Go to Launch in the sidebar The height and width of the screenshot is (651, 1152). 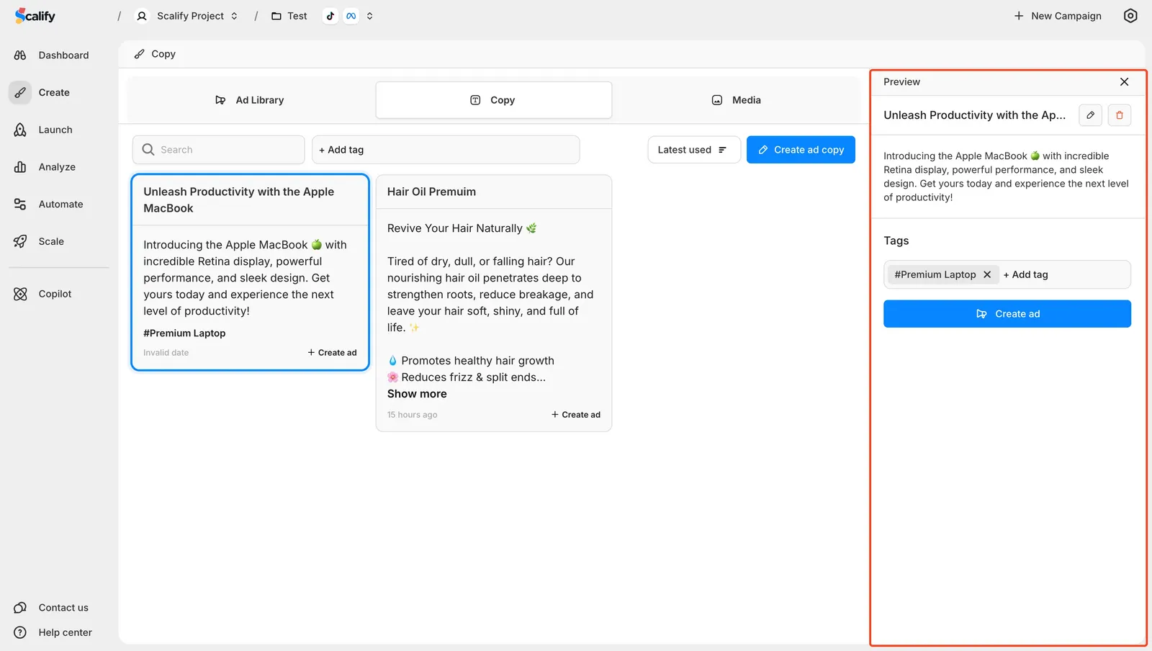(55, 130)
